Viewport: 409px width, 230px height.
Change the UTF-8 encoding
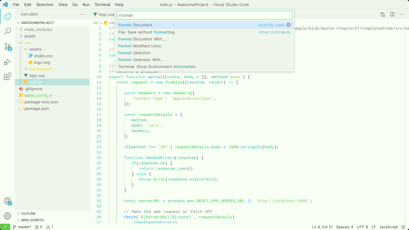(362, 227)
